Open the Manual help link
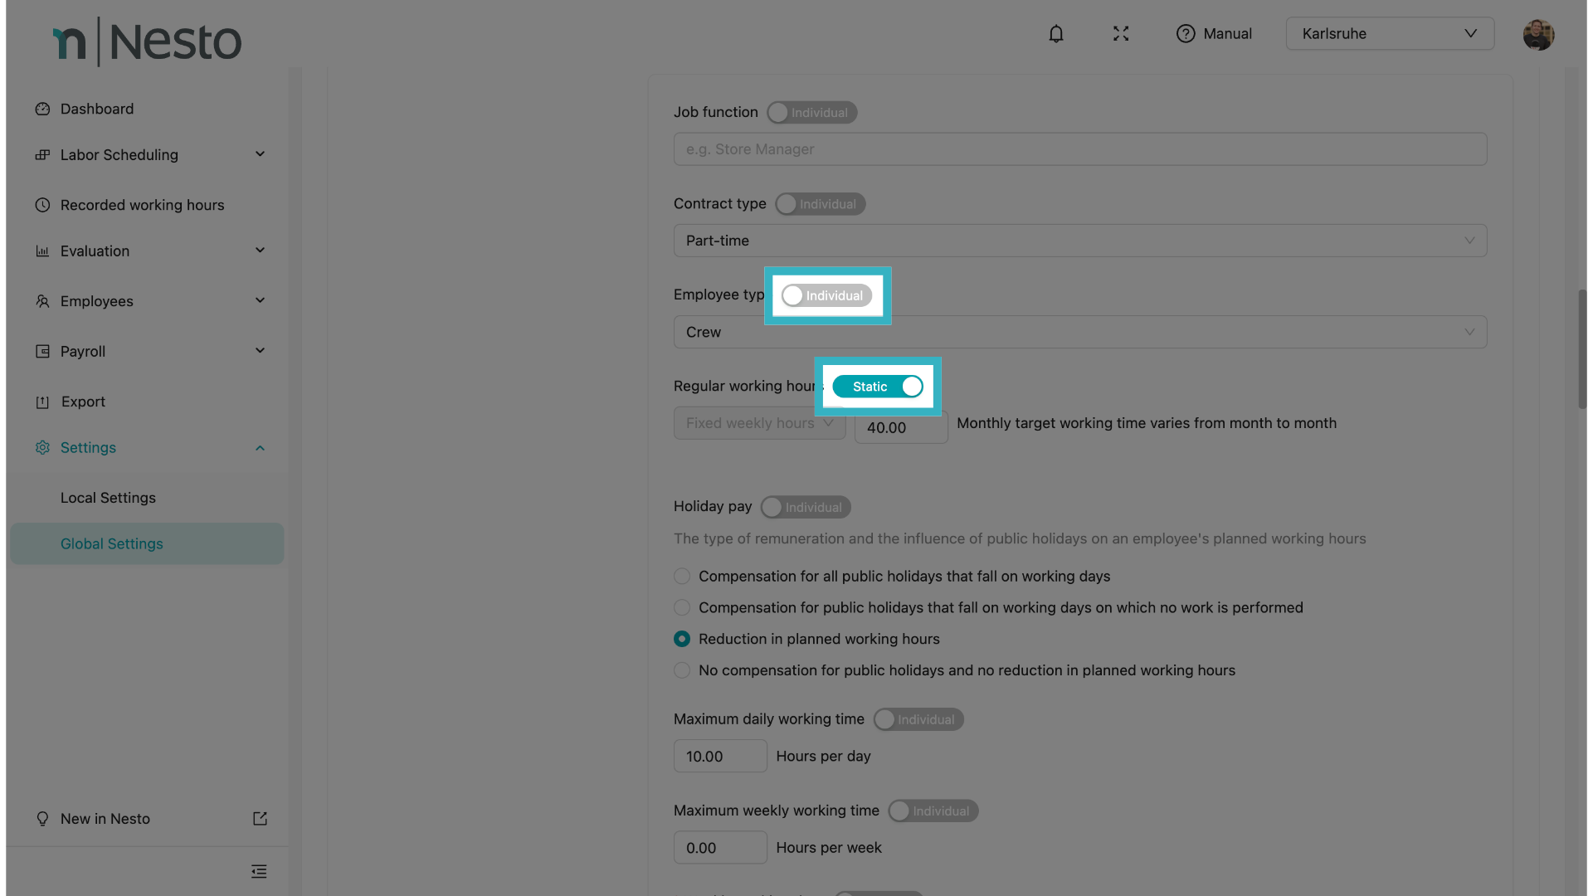This screenshot has height=896, width=1593. point(1214,34)
